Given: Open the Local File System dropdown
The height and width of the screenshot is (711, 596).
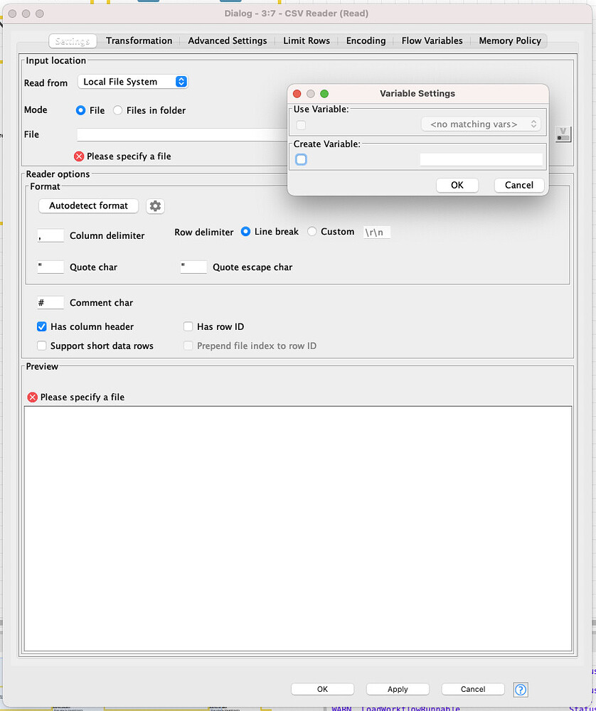Looking at the screenshot, I should [x=132, y=81].
